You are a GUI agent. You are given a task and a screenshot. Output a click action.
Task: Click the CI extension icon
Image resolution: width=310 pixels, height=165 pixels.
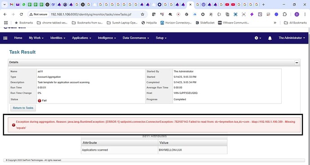point(219,14)
